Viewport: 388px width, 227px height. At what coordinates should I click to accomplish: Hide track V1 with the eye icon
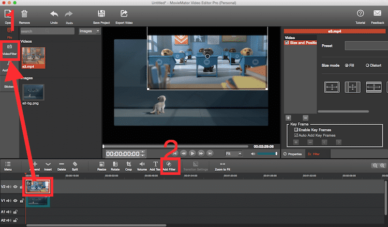coord(16,201)
